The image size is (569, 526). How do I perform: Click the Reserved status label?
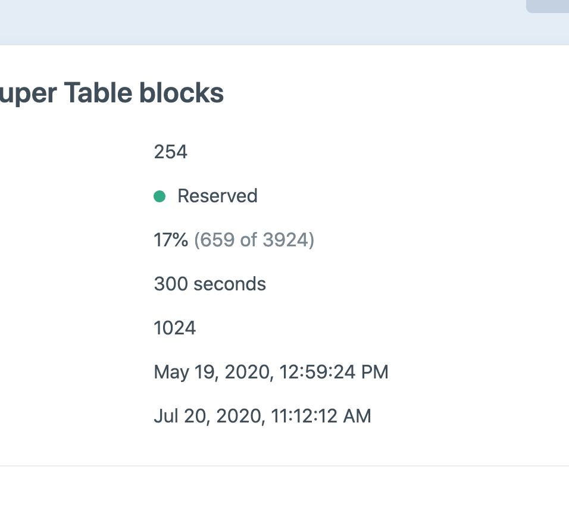(217, 196)
